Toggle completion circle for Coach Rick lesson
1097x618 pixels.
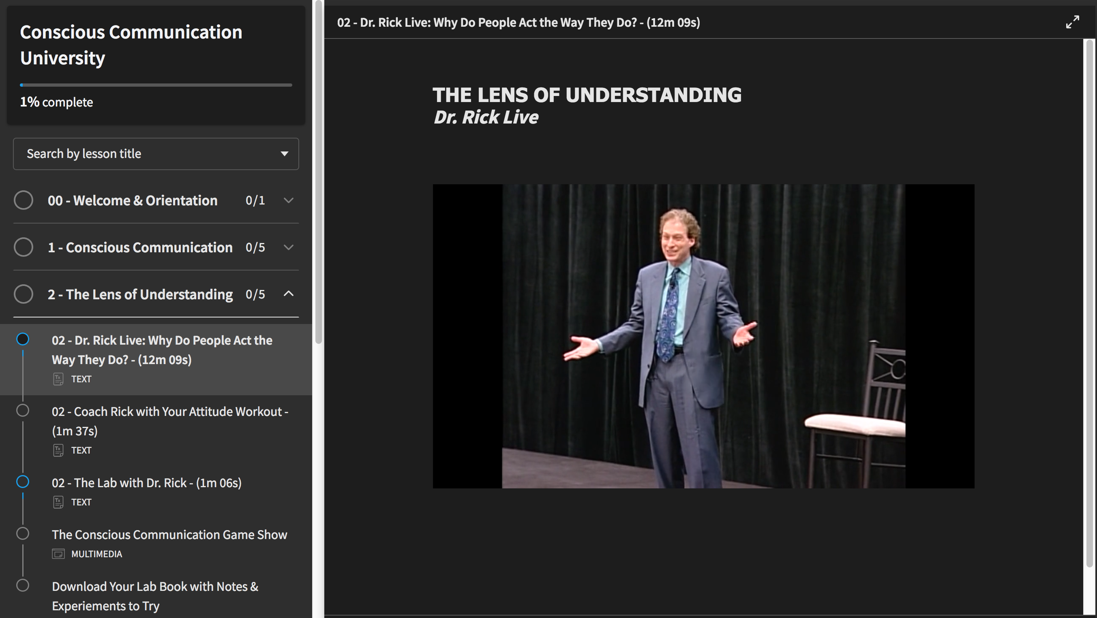(23, 410)
